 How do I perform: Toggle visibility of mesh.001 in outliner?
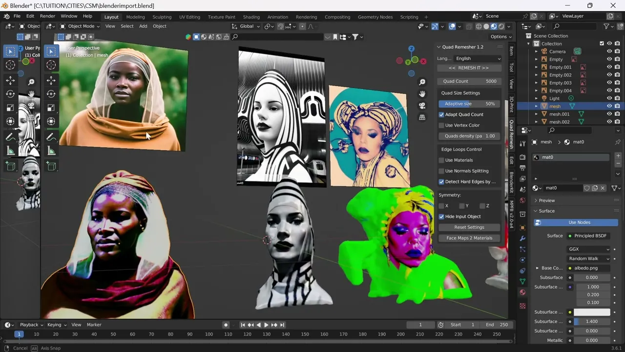pos(609,114)
